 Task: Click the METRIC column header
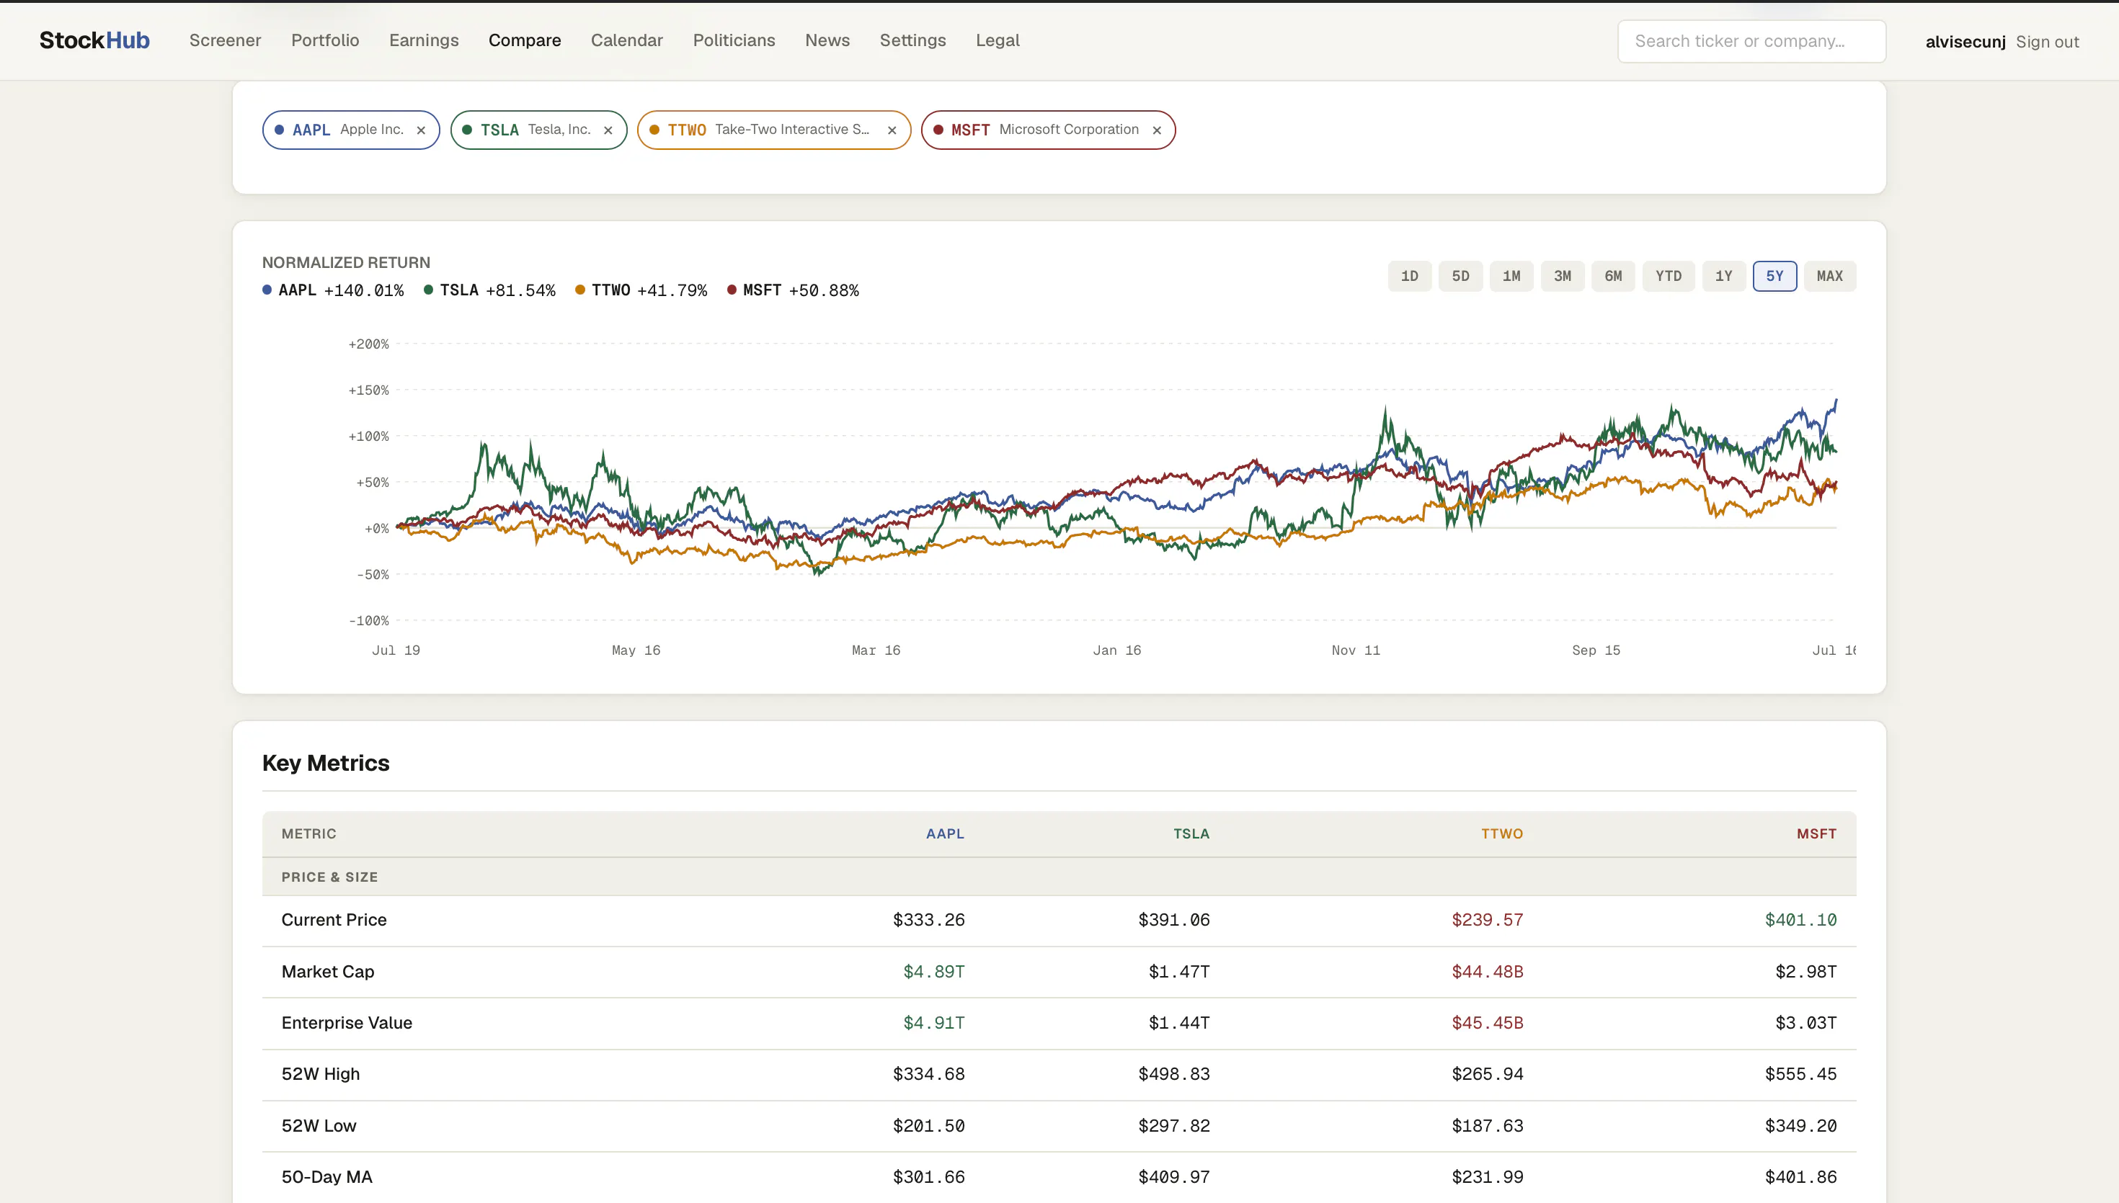[x=309, y=833]
